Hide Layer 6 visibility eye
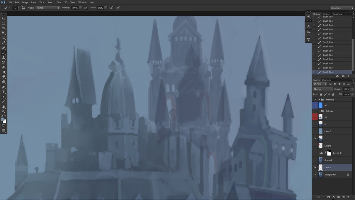 click(x=315, y=167)
